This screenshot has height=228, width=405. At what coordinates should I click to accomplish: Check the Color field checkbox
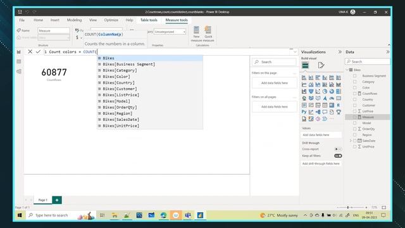click(x=354, y=87)
